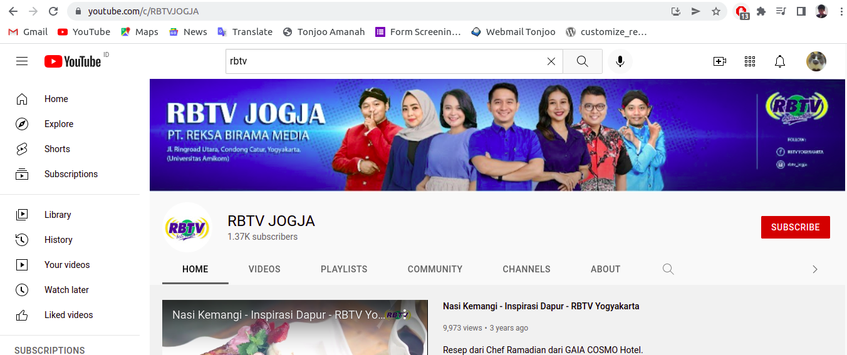
Task: Click the Resep dari Chef Ramadian description text
Action: [x=543, y=350]
